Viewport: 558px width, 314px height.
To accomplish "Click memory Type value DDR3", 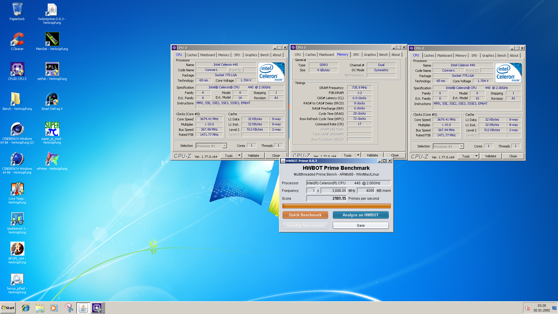I will (x=323, y=65).
